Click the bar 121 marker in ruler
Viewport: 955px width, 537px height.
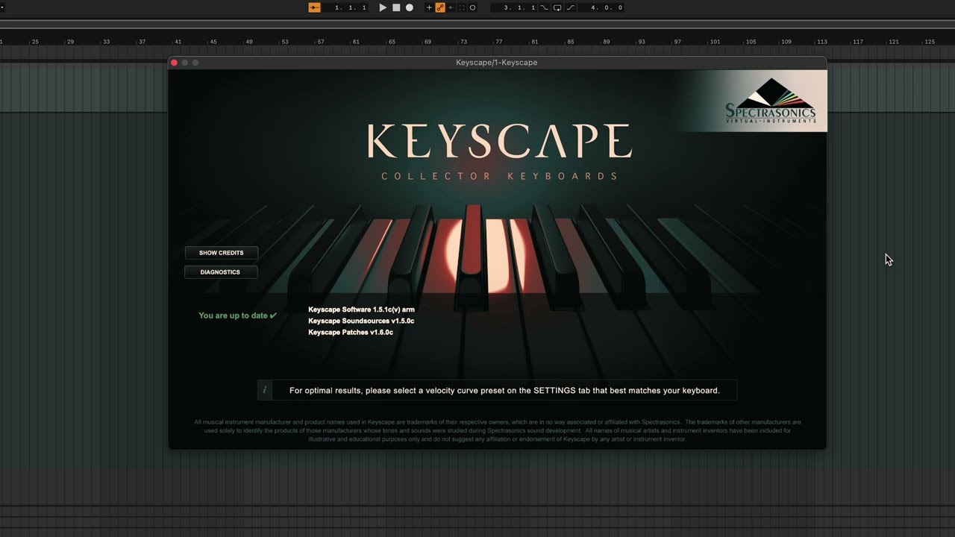(894, 42)
